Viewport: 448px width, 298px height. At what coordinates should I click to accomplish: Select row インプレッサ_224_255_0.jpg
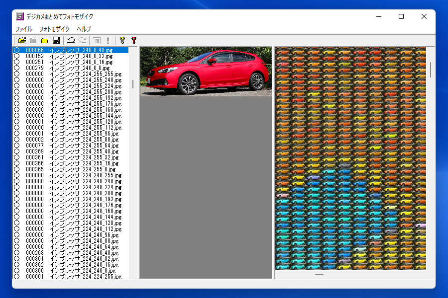point(71,169)
